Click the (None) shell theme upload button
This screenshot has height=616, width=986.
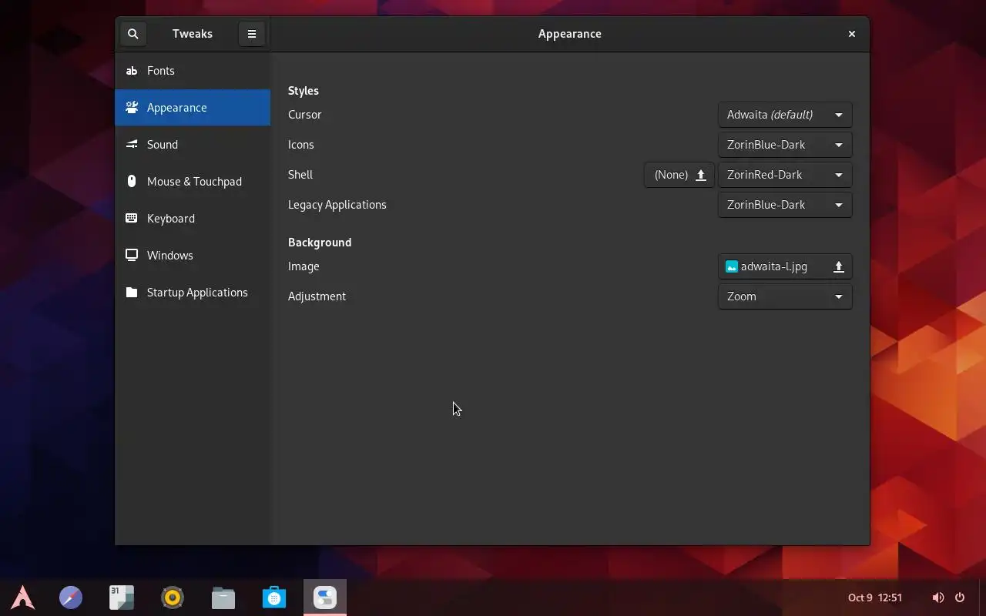point(679,175)
